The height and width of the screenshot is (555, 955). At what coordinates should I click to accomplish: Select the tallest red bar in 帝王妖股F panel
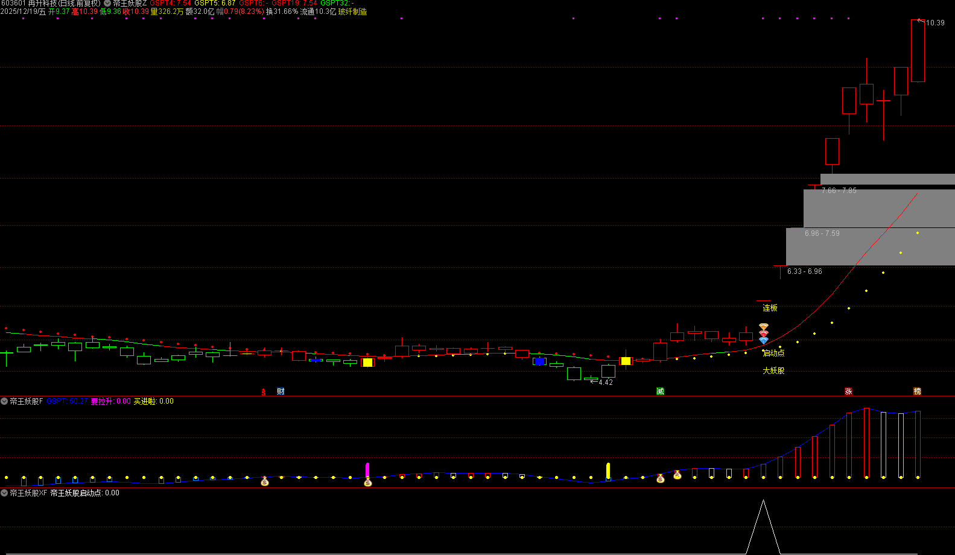coord(866,443)
